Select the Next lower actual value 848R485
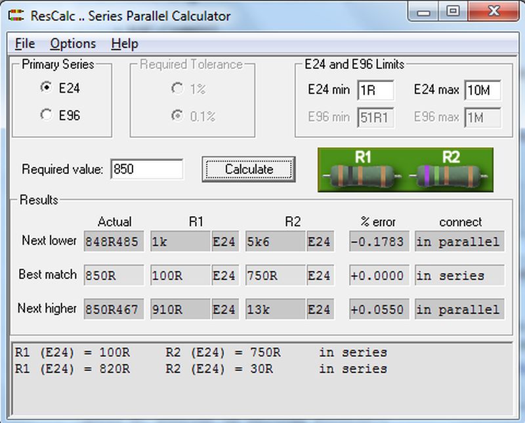Viewport: 525px width, 423px height. coord(114,241)
